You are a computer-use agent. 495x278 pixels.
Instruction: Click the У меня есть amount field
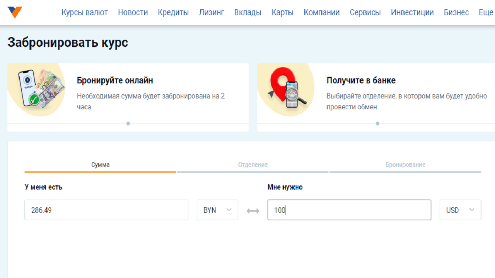(x=106, y=210)
